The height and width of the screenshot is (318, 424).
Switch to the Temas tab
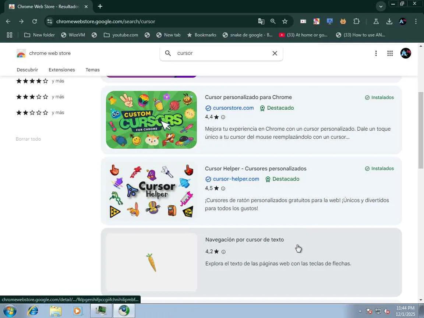[92, 70]
